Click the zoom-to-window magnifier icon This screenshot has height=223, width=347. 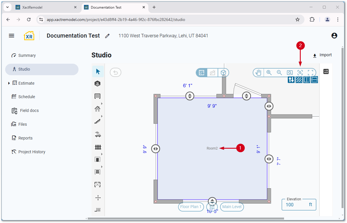(x=290, y=73)
